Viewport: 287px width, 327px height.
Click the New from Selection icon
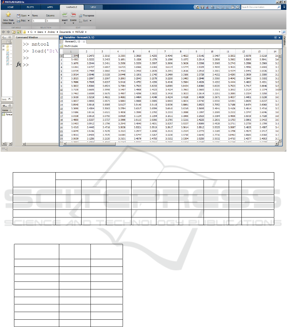point(8,15)
